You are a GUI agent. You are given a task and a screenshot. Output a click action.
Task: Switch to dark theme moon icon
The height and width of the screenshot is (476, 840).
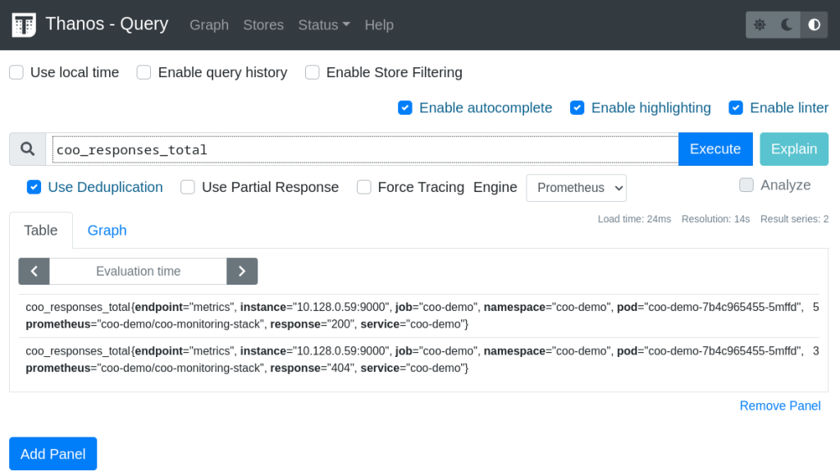(787, 25)
